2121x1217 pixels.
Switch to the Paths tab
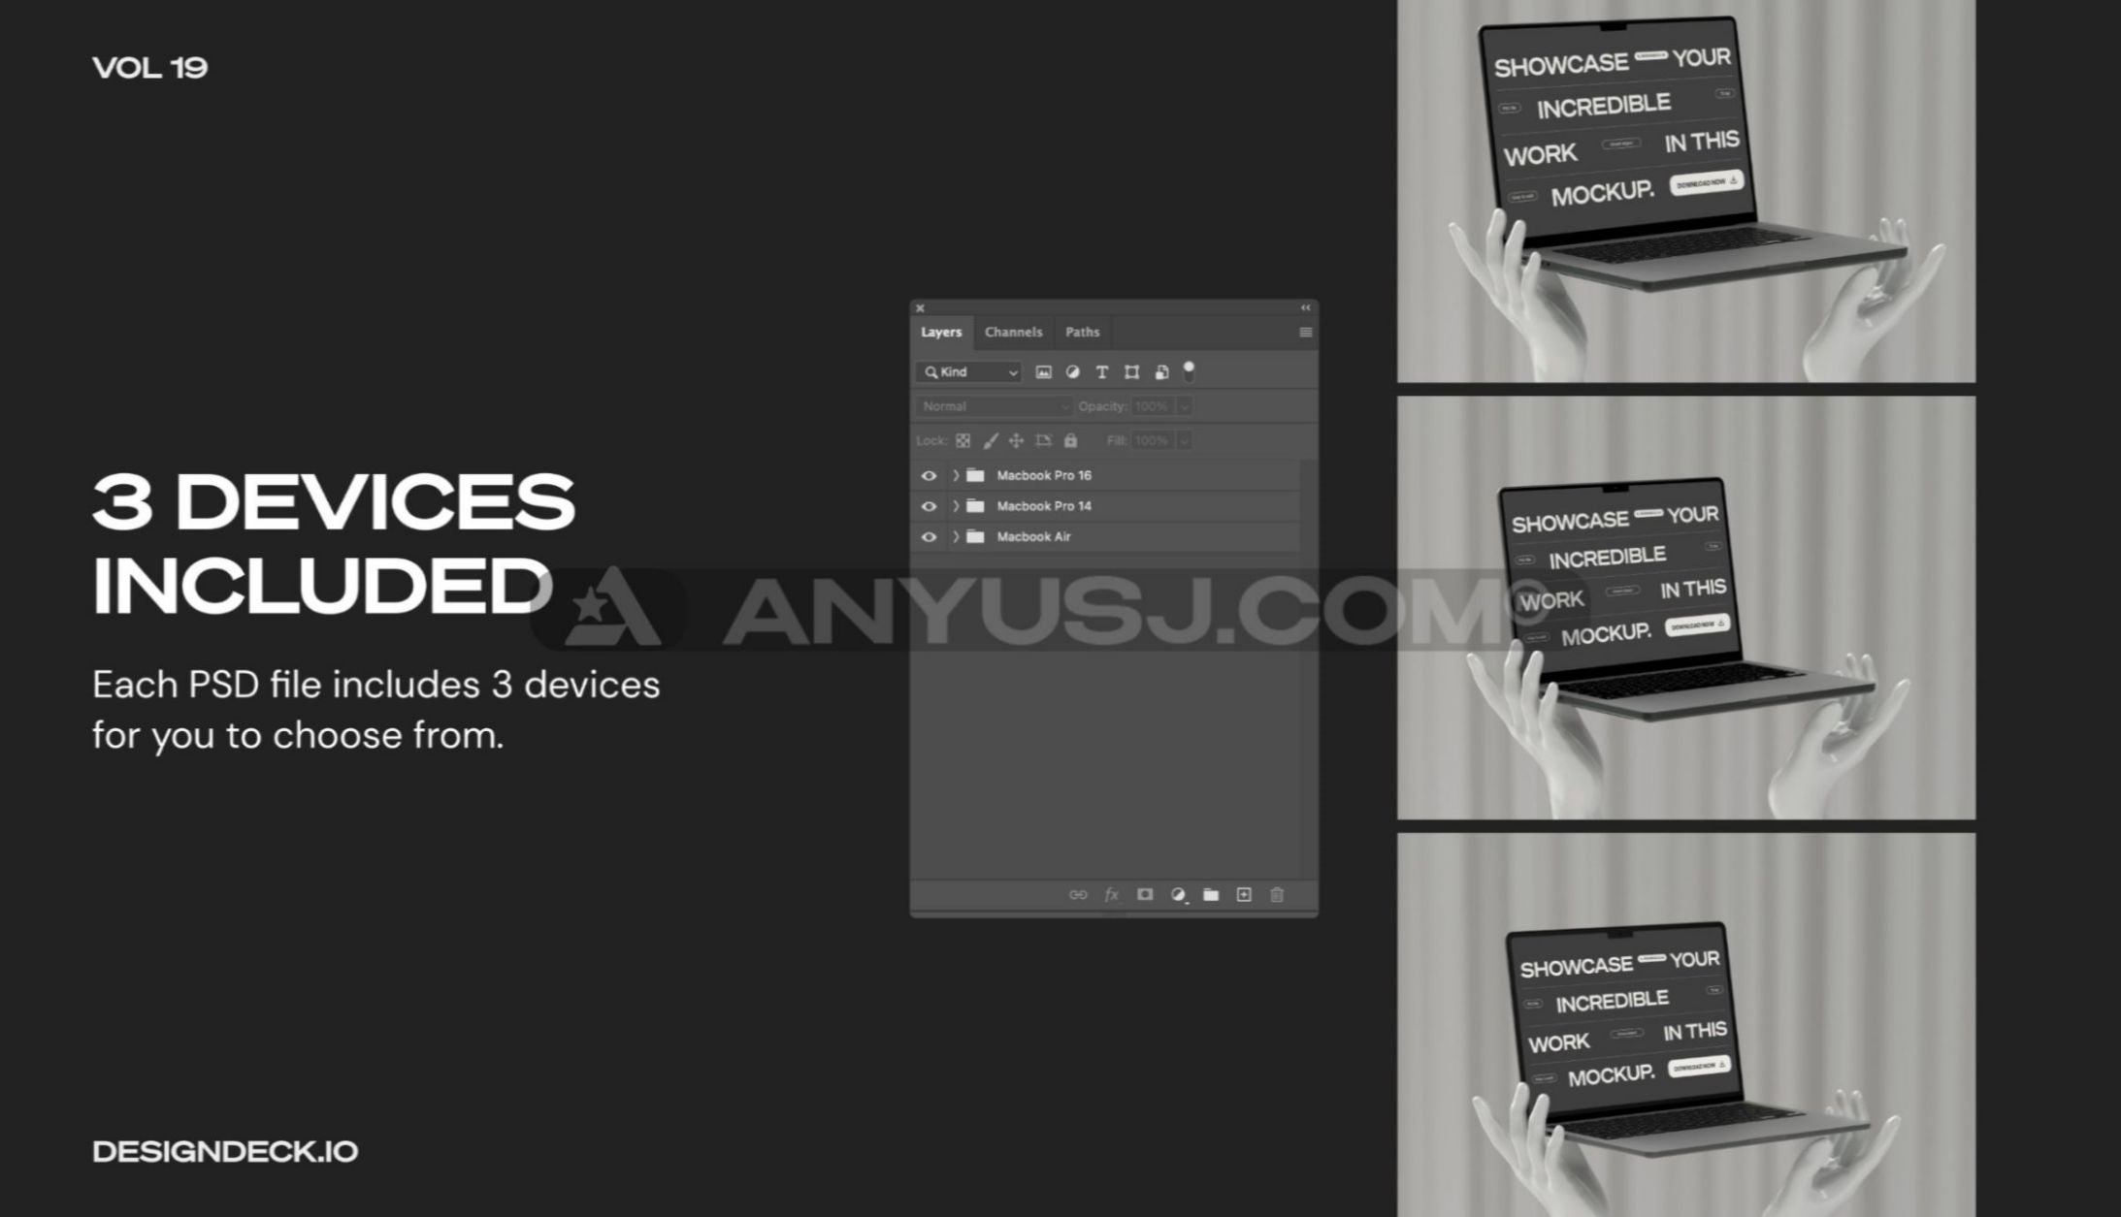click(1083, 332)
